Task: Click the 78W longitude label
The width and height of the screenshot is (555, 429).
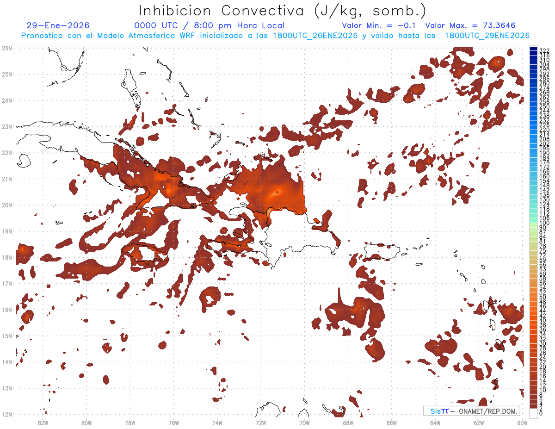Action: tap(130, 422)
